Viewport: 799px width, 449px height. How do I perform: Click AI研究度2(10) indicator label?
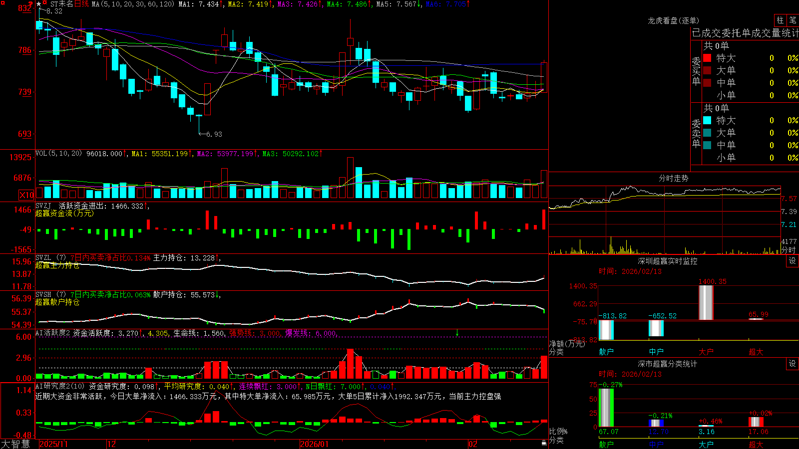[60, 387]
